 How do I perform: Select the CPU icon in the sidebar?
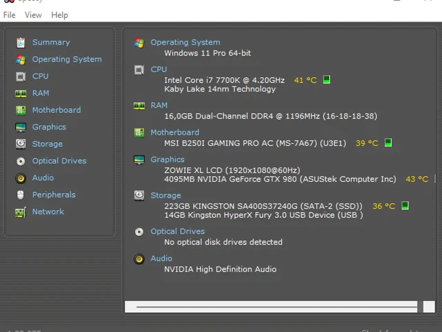tap(21, 76)
